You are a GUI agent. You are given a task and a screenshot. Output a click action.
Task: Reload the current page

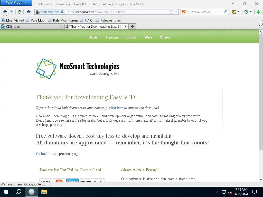tap(19, 12)
